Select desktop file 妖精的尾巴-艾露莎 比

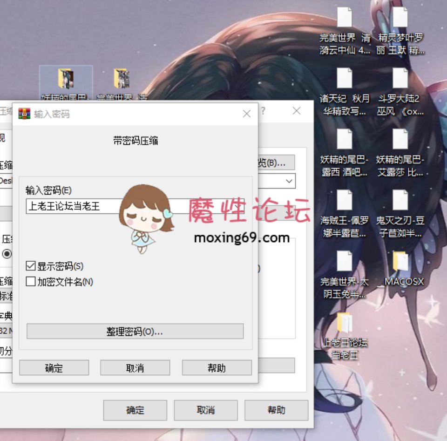[400, 153]
